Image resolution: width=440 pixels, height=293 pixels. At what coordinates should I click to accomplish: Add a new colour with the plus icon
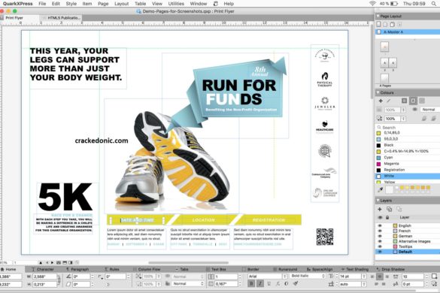point(381,101)
